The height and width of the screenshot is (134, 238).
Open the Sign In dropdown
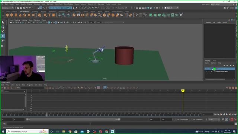171,8
